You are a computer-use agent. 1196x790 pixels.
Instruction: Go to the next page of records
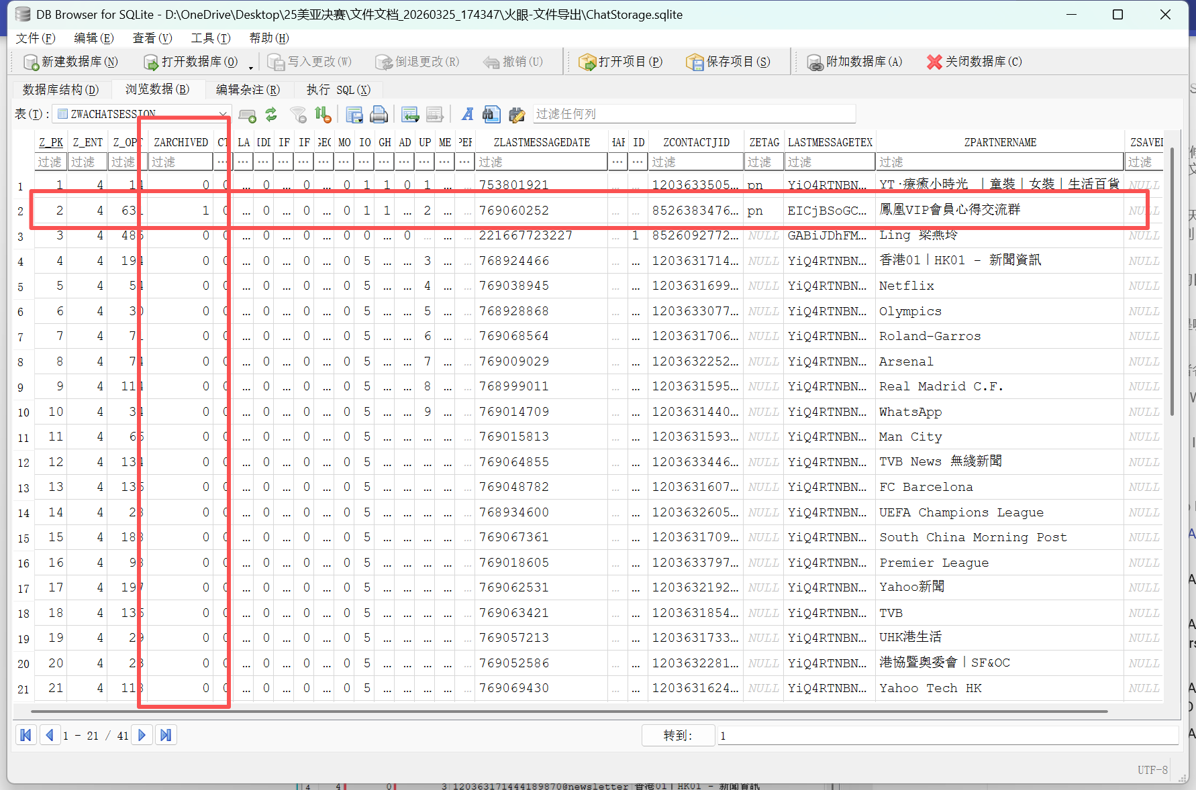pos(142,735)
